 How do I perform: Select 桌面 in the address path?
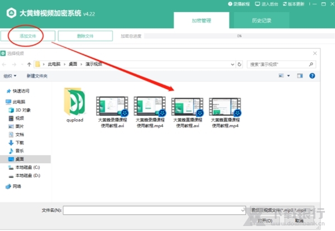tap(73, 64)
